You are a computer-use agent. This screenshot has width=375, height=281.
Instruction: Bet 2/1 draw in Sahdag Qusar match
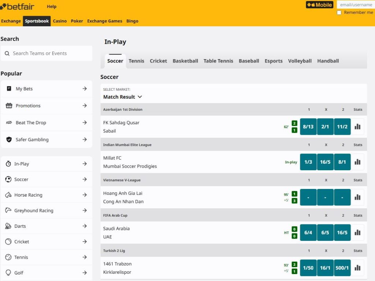pyautogui.click(x=325, y=127)
